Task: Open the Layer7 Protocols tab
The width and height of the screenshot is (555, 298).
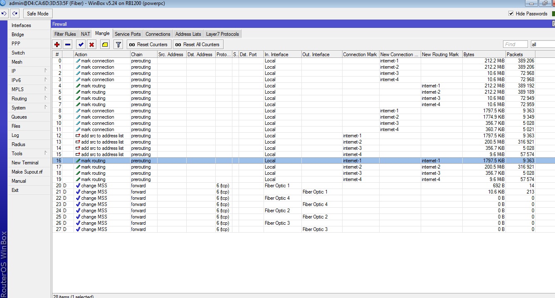Action: pos(222,34)
